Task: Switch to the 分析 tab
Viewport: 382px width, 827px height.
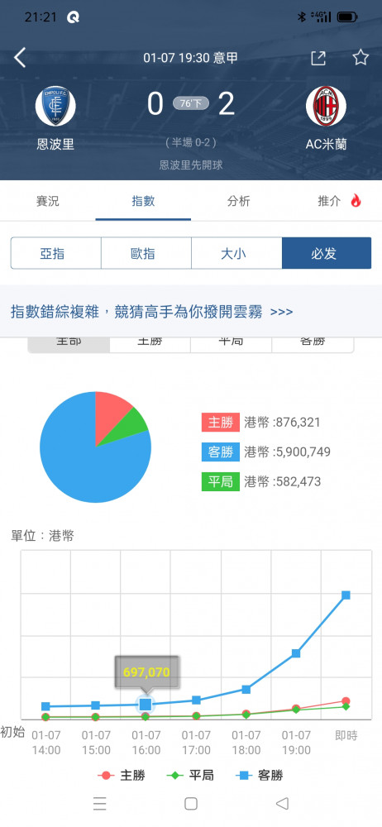Action: (238, 201)
